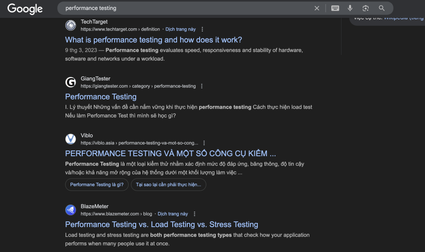Open 'Performance Testing vs. Load Testing' result
This screenshot has width=425, height=252.
click(161, 224)
